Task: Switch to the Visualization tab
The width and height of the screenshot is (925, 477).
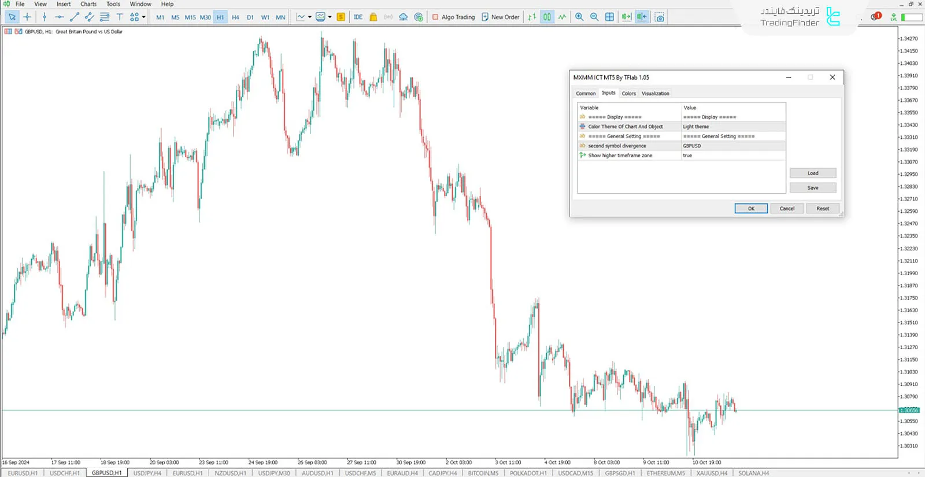Action: tap(655, 94)
